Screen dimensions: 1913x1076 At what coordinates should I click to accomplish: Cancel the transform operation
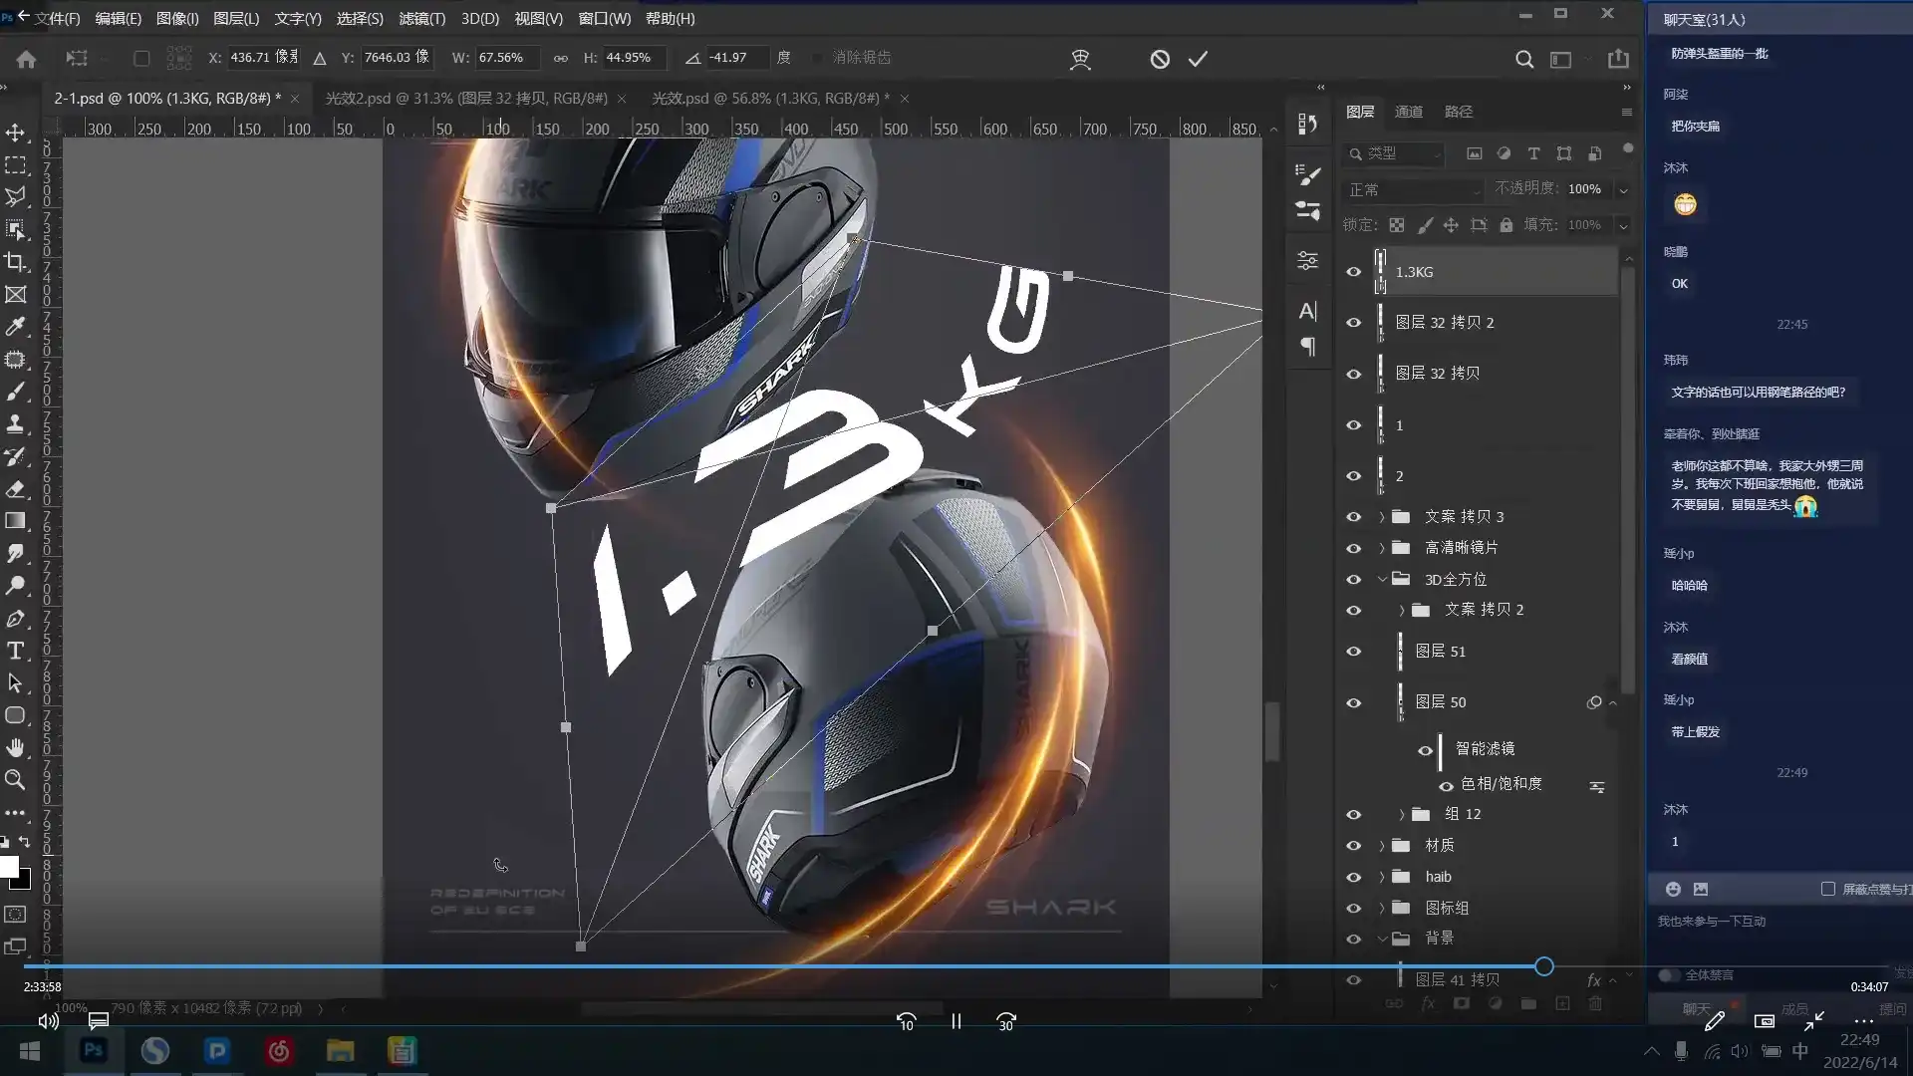1160,59
